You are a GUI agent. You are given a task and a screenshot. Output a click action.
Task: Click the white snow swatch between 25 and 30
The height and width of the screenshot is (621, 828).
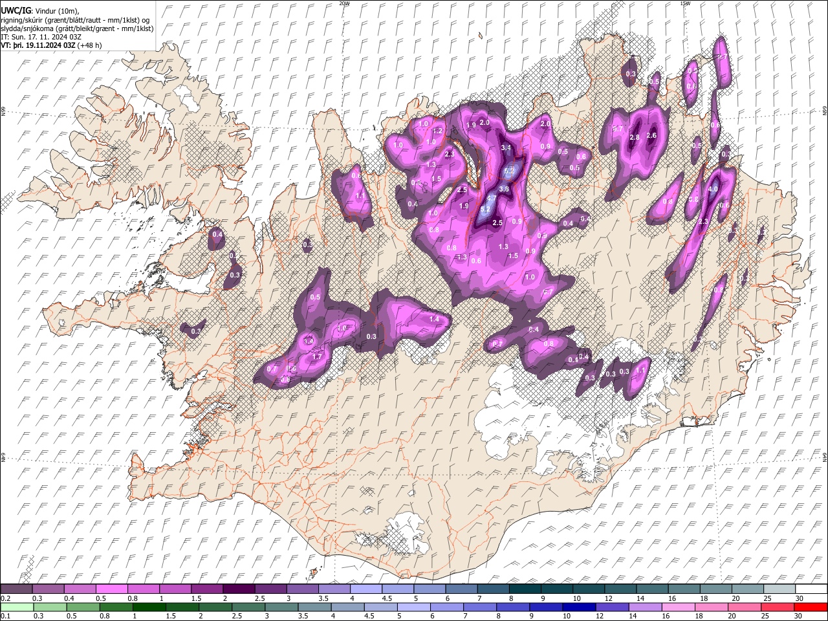point(780,589)
